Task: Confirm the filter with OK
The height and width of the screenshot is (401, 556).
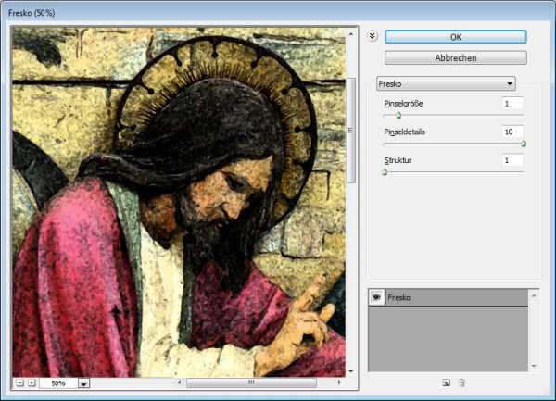Action: [x=456, y=37]
